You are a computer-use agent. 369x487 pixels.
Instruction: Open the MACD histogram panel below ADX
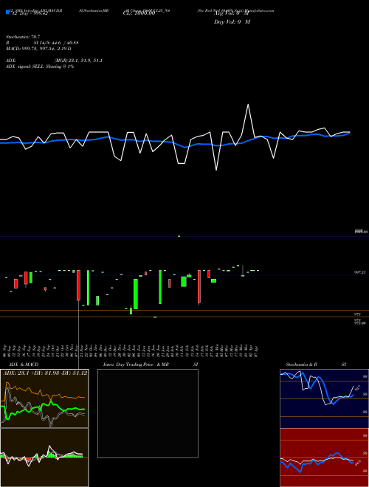tap(44, 457)
